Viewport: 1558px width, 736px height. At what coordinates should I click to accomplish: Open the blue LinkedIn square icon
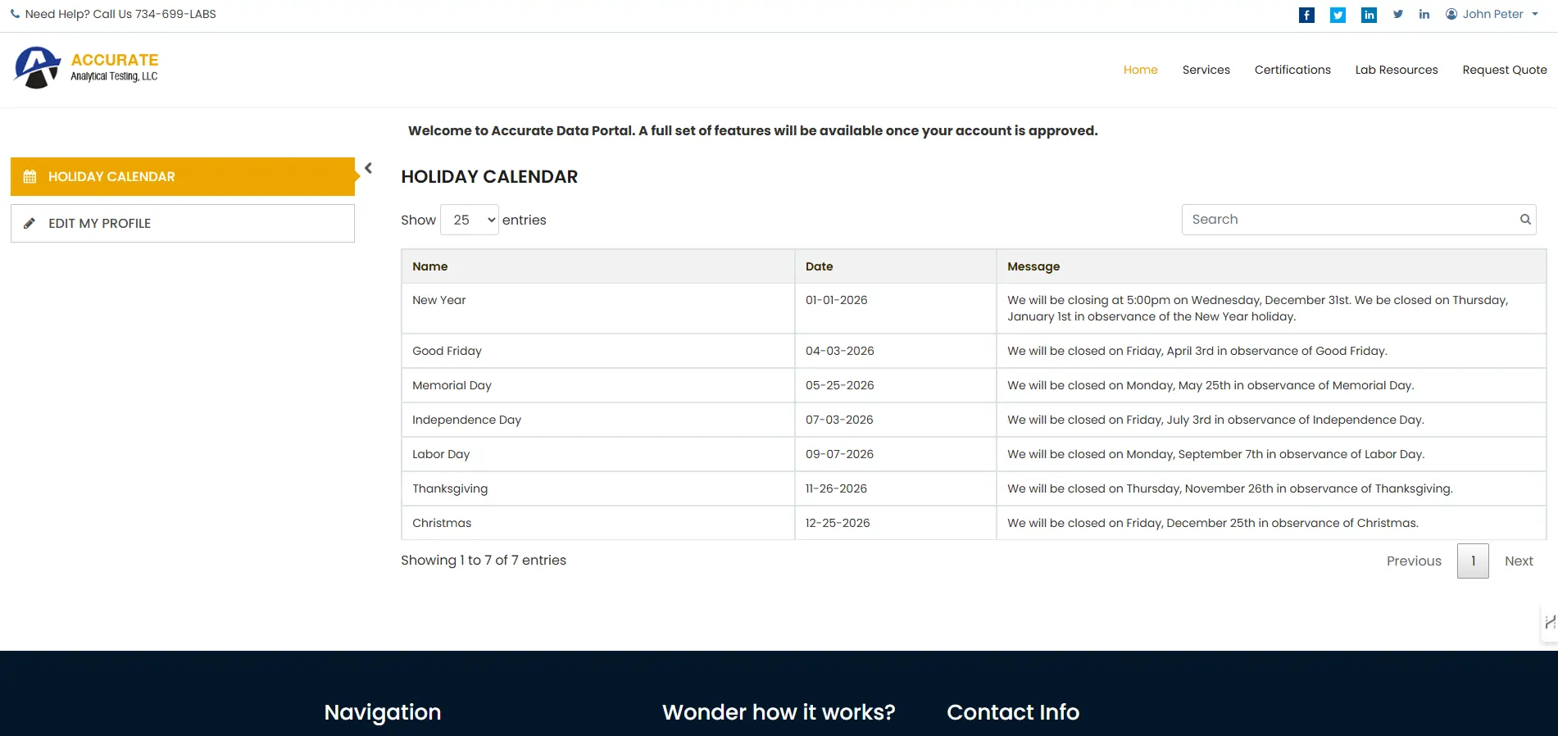pos(1369,15)
